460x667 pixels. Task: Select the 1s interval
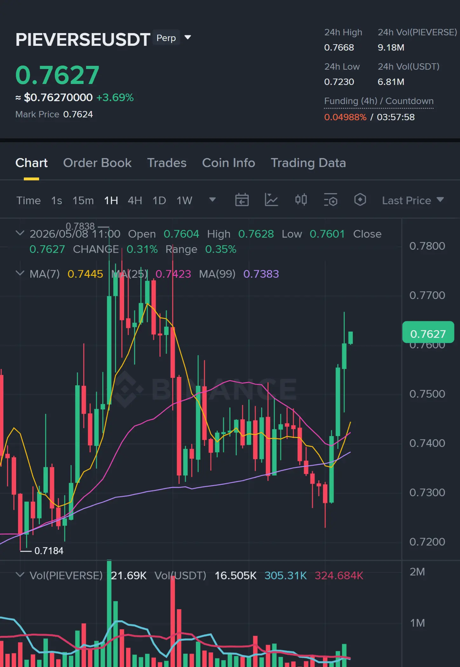[x=57, y=200]
